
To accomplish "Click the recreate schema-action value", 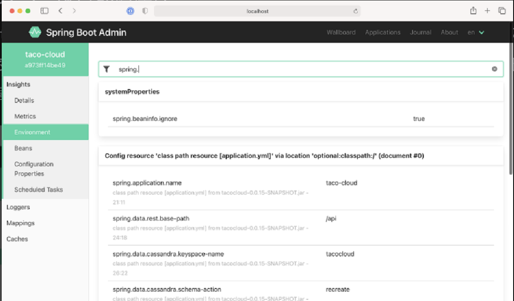I will 338,290.
